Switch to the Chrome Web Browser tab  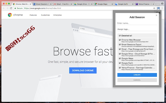pyautogui.click(x=22, y=4)
